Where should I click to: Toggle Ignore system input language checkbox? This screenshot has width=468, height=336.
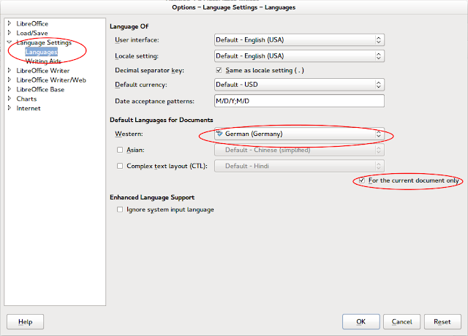point(121,210)
